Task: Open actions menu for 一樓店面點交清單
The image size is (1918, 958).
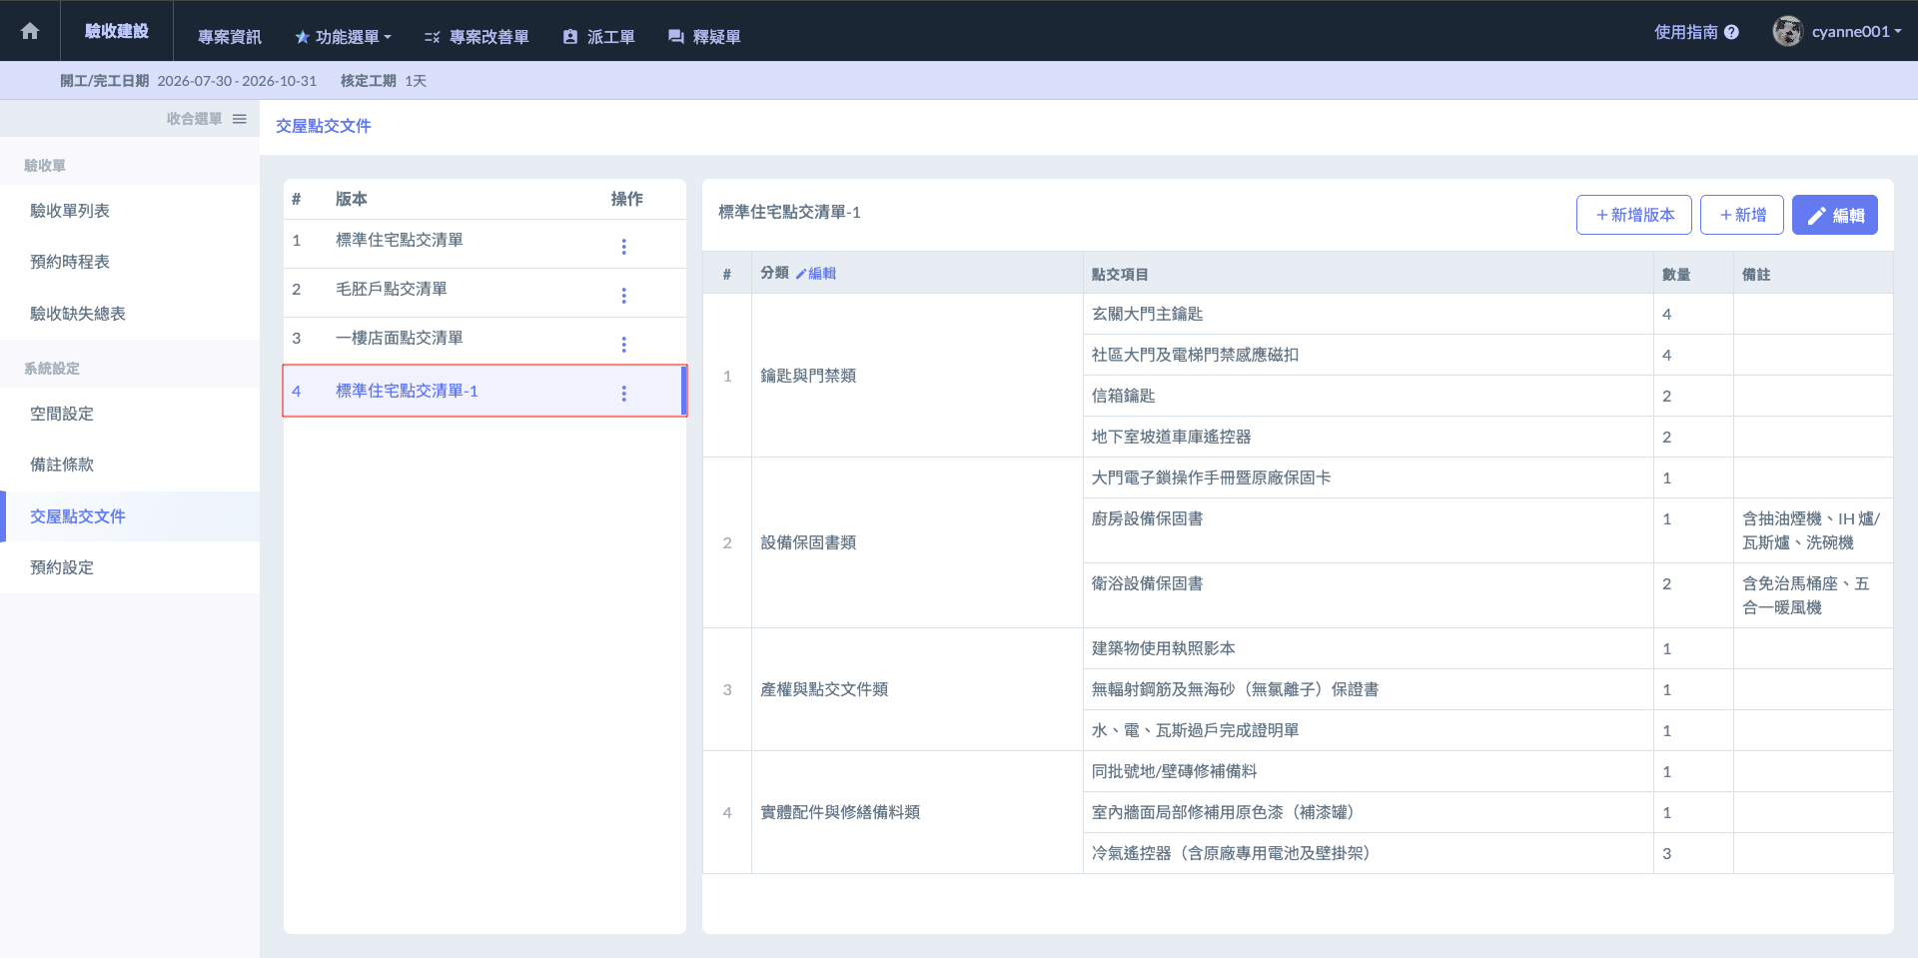Action: 623,344
